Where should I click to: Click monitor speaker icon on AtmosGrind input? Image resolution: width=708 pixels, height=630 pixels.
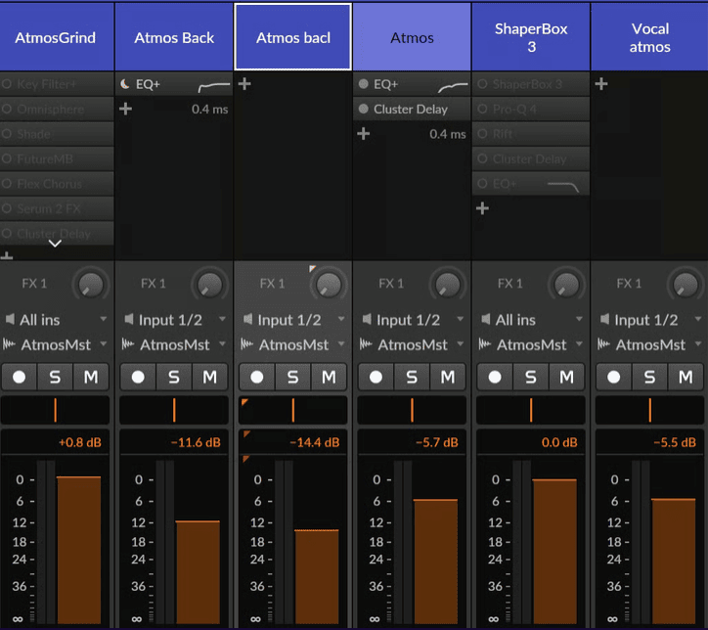coord(10,319)
